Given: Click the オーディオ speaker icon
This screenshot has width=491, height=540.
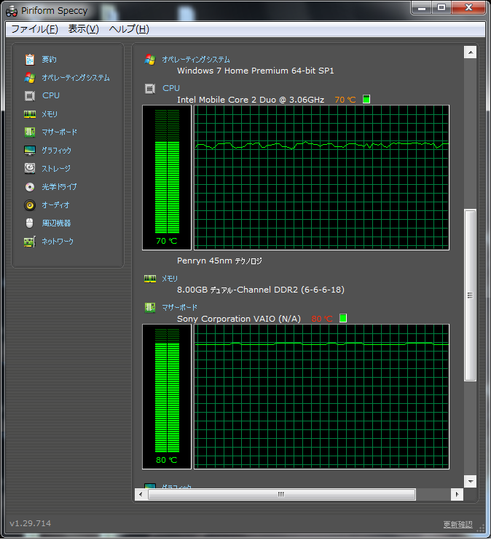Looking at the screenshot, I should tap(30, 205).
